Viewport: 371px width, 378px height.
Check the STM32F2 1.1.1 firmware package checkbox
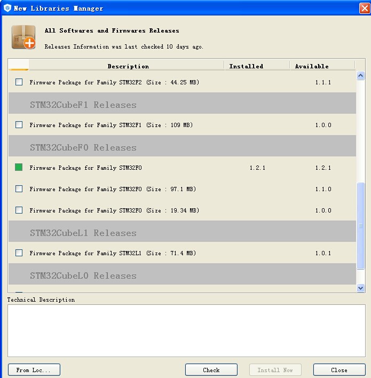tap(19, 82)
